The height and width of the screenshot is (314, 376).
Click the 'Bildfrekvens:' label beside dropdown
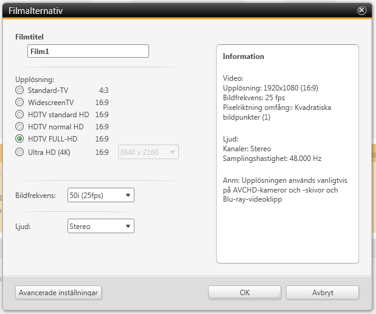(x=35, y=196)
